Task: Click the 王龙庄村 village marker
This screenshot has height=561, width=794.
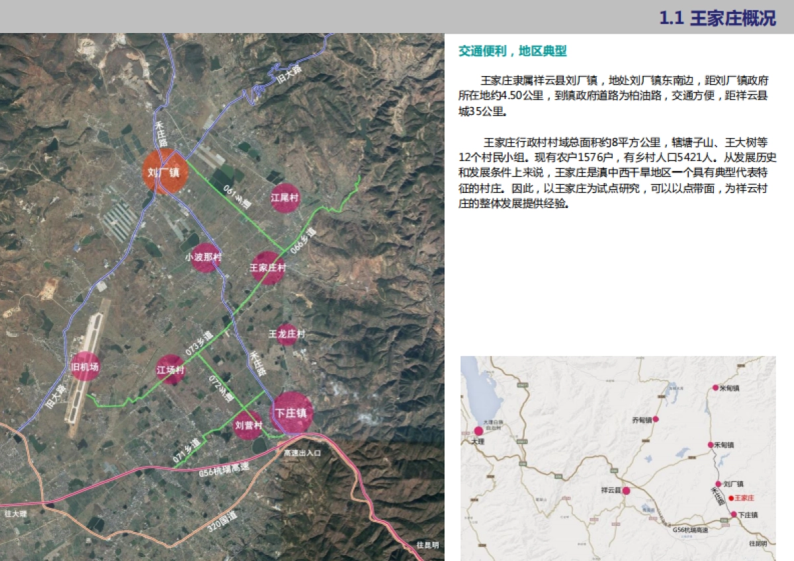Action: coord(287,334)
